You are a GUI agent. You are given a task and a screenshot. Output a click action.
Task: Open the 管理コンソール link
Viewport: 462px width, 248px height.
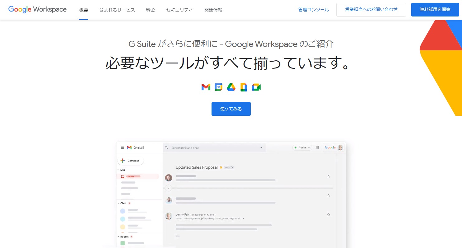[x=314, y=10]
